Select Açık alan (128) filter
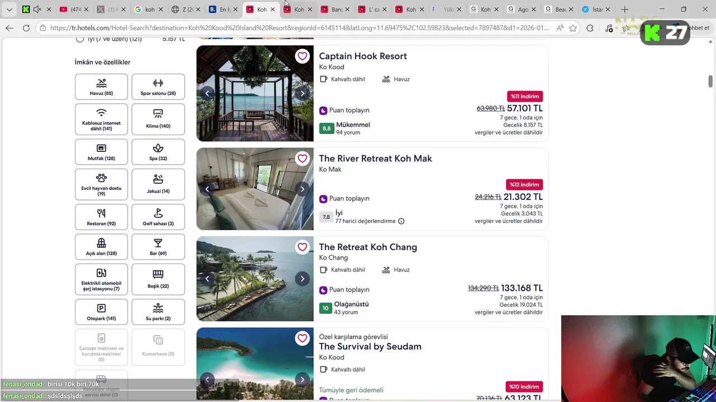This screenshot has width=716, height=402. tap(101, 247)
